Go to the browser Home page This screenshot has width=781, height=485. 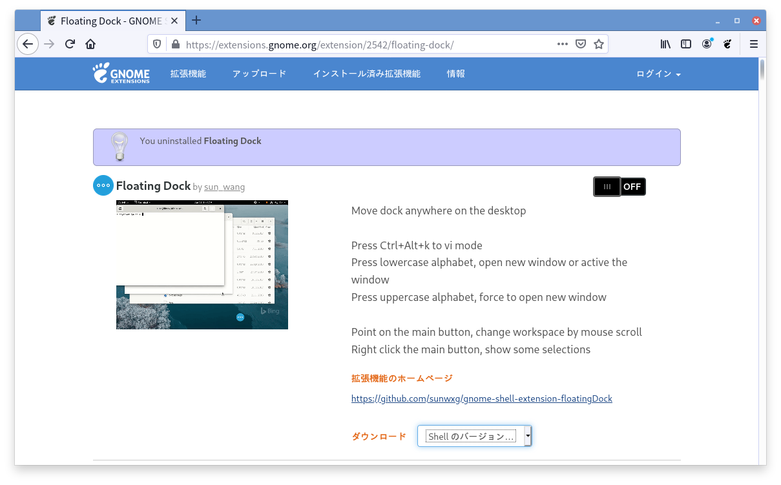point(90,44)
